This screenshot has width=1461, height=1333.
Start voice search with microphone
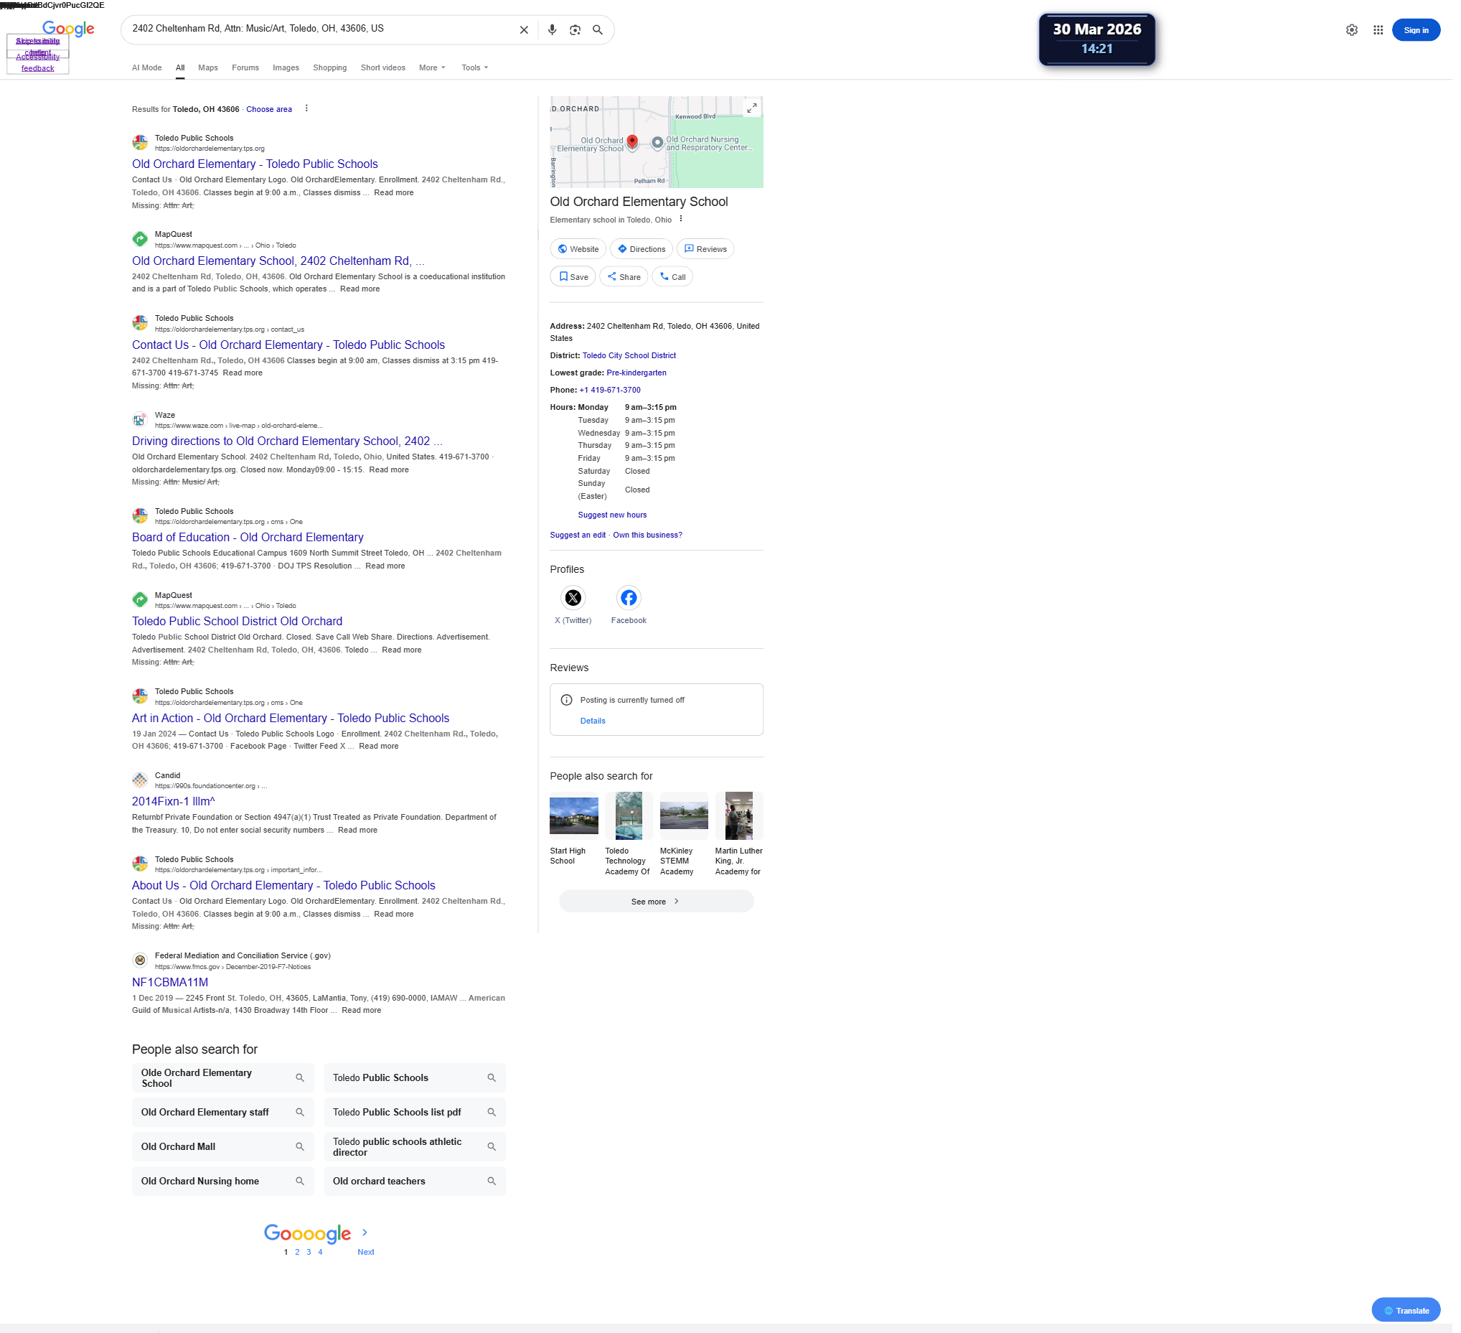point(553,29)
